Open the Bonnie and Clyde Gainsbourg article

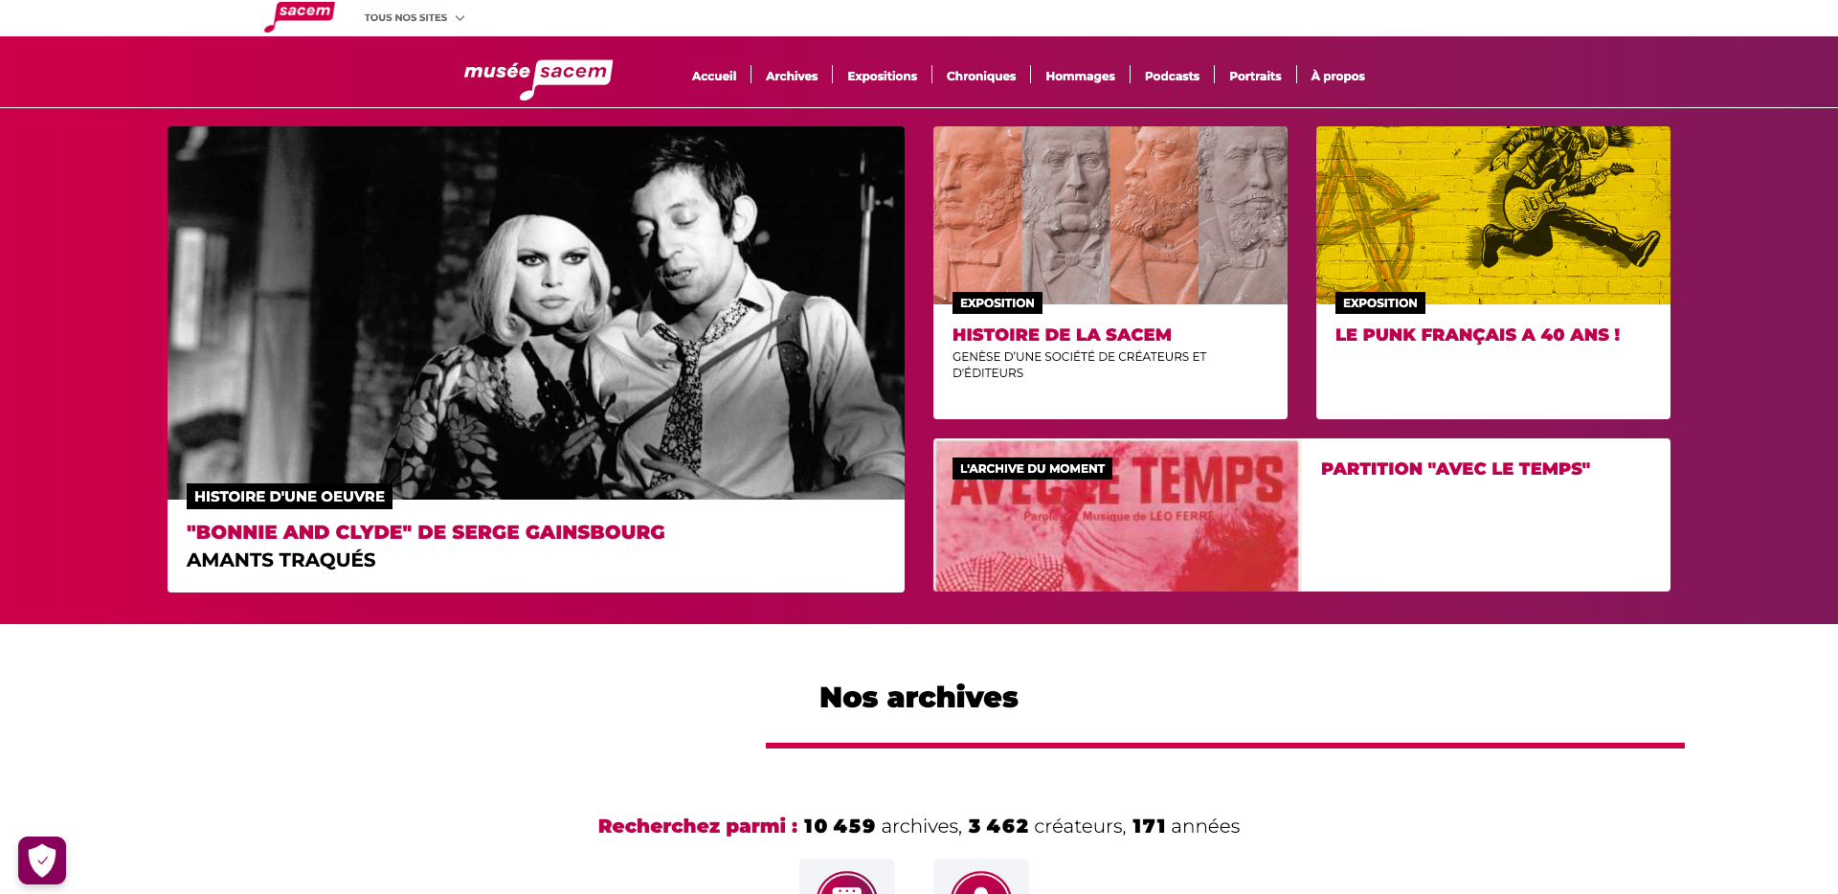click(426, 532)
